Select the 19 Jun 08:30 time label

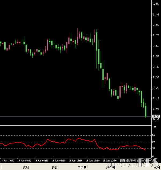(x=58, y=160)
